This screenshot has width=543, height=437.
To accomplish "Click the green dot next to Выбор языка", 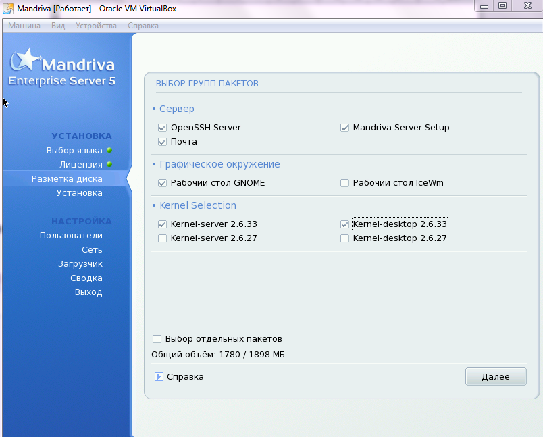I will pyautogui.click(x=109, y=151).
